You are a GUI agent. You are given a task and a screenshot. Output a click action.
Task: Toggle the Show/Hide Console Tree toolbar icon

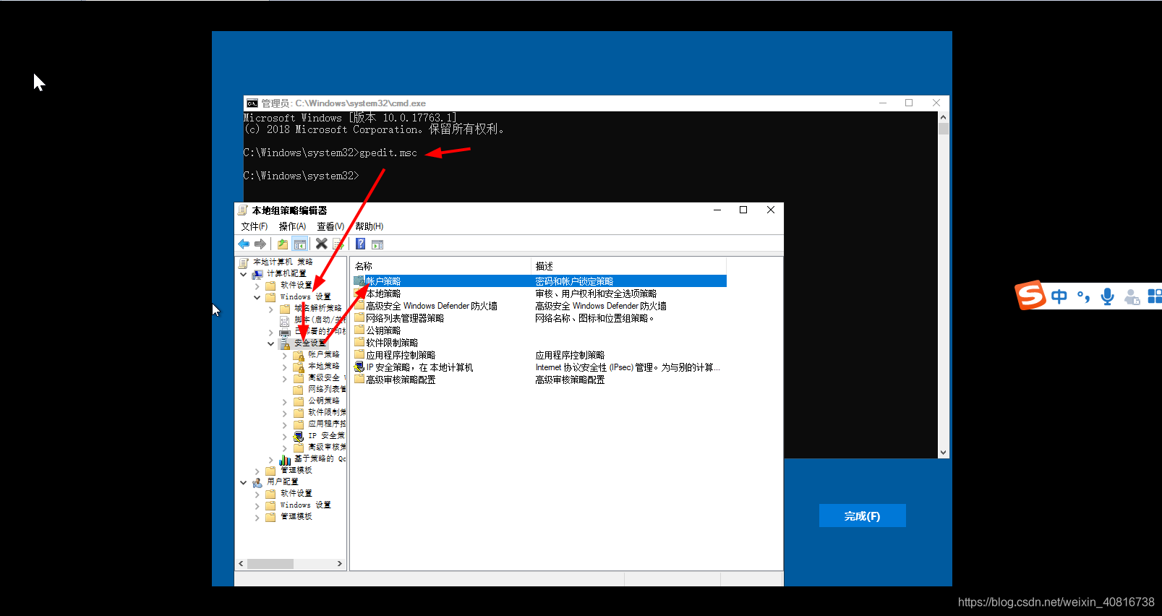click(x=300, y=244)
